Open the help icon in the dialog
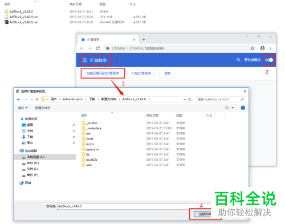The image size is (285, 224). [x=243, y=108]
